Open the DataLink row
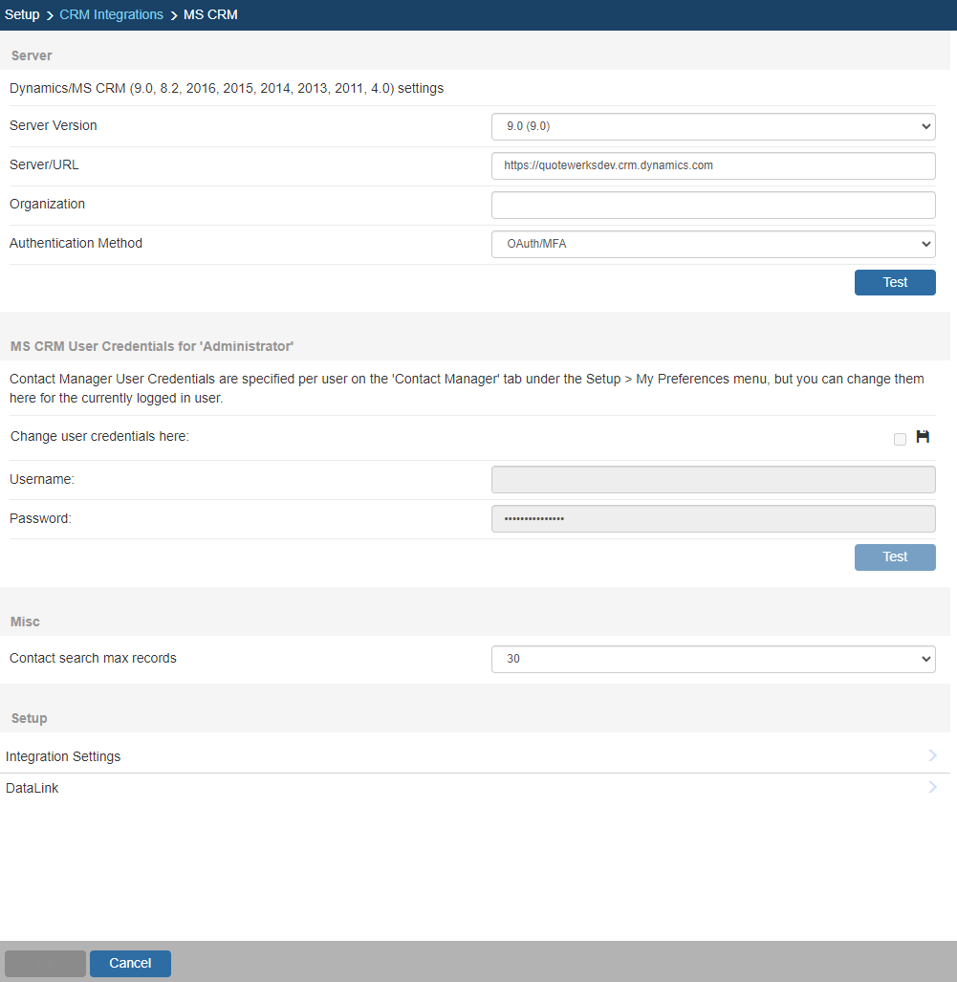This screenshot has height=982, width=957. click(x=475, y=789)
